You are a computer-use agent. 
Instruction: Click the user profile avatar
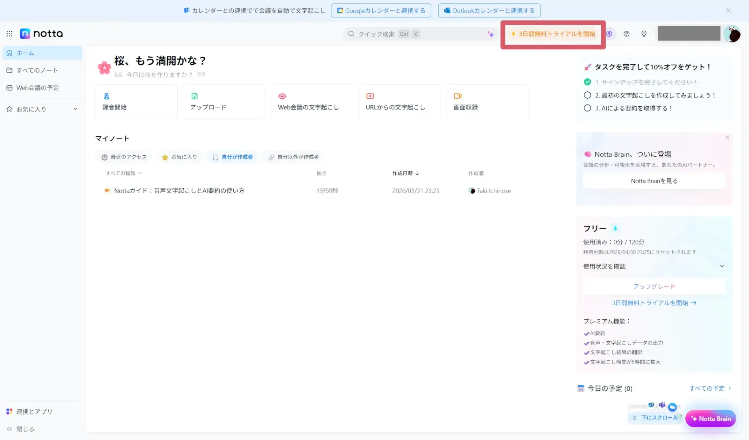tap(732, 34)
